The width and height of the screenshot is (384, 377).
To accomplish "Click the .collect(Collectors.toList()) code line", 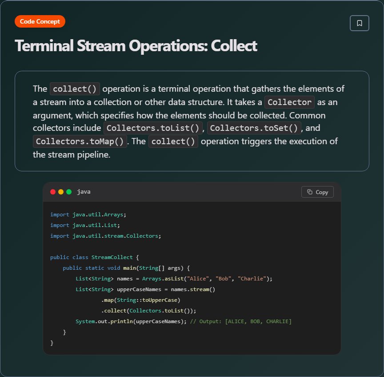I will pyautogui.click(x=148, y=311).
